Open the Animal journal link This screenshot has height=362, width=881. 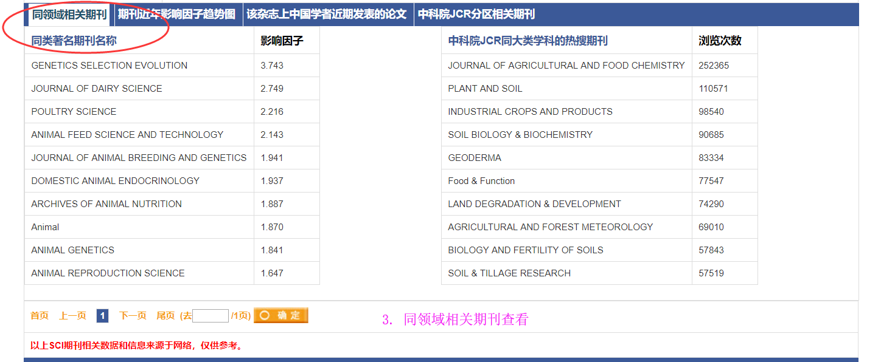pos(45,227)
